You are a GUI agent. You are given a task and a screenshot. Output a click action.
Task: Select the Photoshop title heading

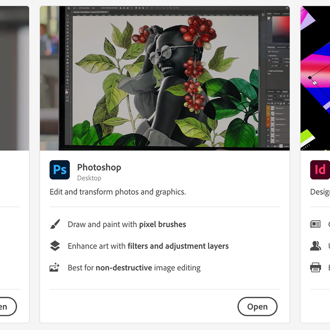[x=99, y=167]
